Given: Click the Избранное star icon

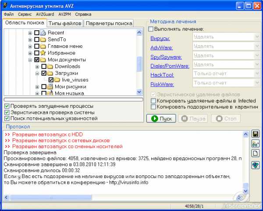Looking at the screenshot, I should coord(43,53).
